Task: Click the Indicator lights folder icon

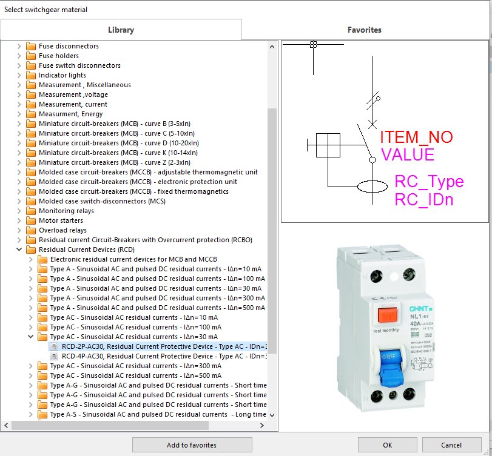Action: 32,75
